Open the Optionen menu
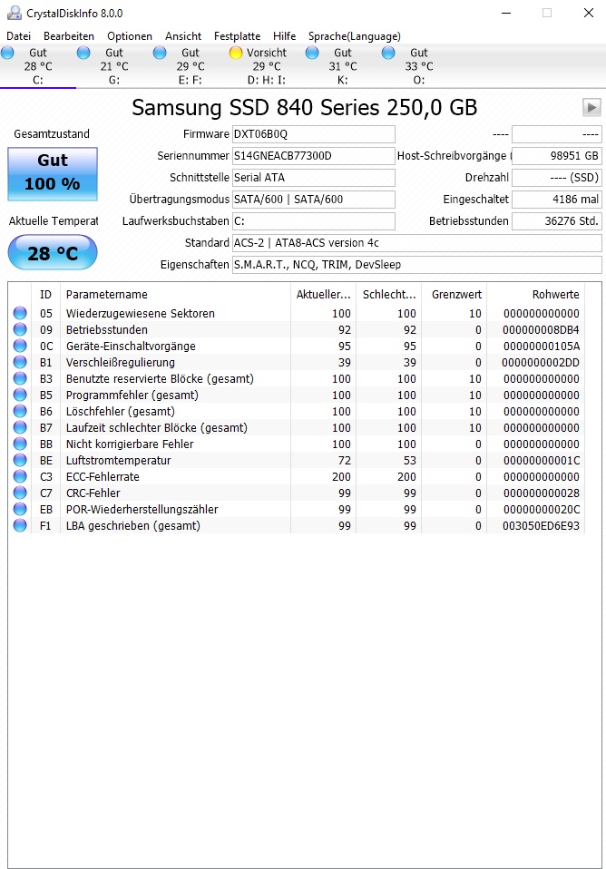Image resolution: width=606 pixels, height=869 pixels. tap(130, 36)
